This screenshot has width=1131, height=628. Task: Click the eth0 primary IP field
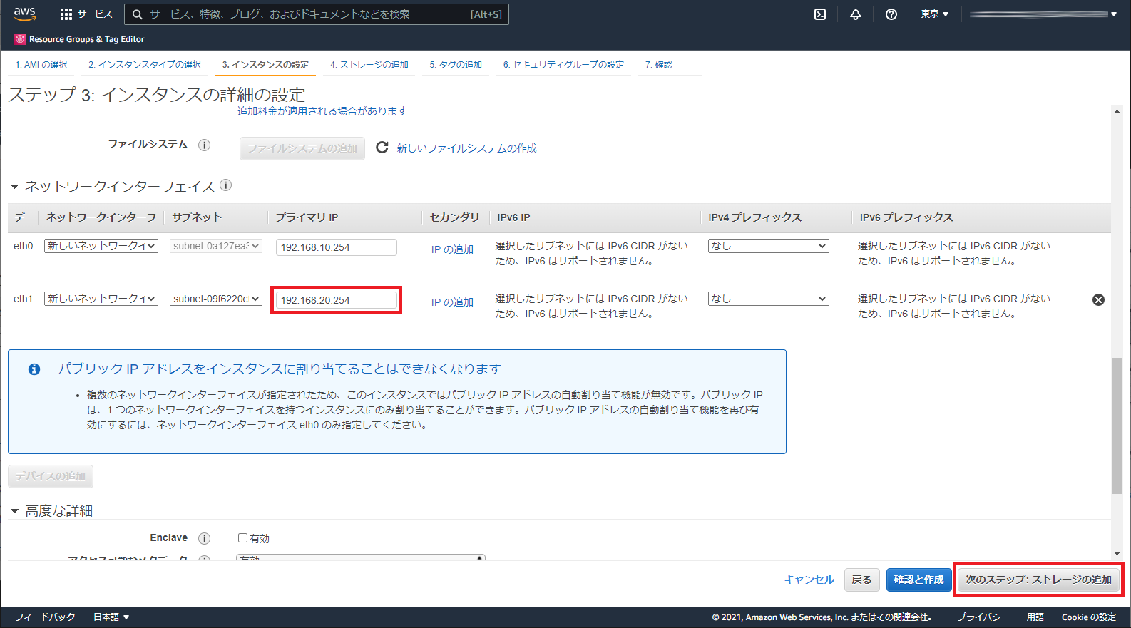(336, 247)
